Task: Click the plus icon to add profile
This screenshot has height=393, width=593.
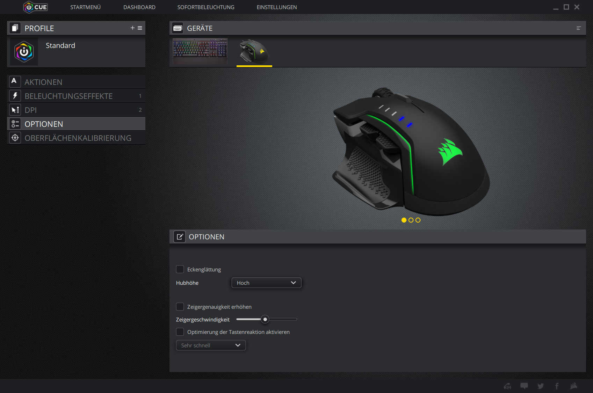Action: 132,28
